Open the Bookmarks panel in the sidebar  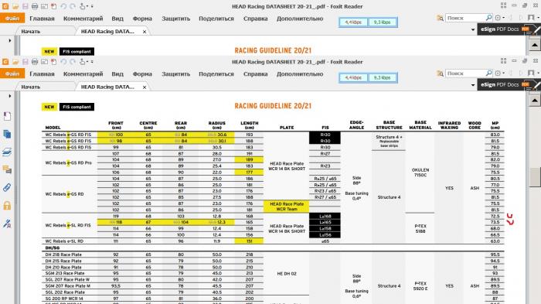[7, 116]
